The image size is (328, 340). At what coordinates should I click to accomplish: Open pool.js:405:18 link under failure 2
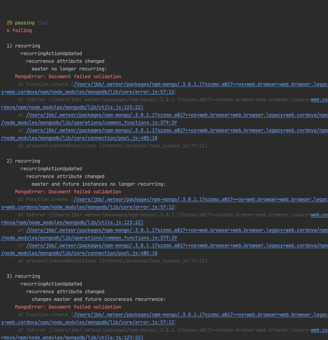[79, 253]
